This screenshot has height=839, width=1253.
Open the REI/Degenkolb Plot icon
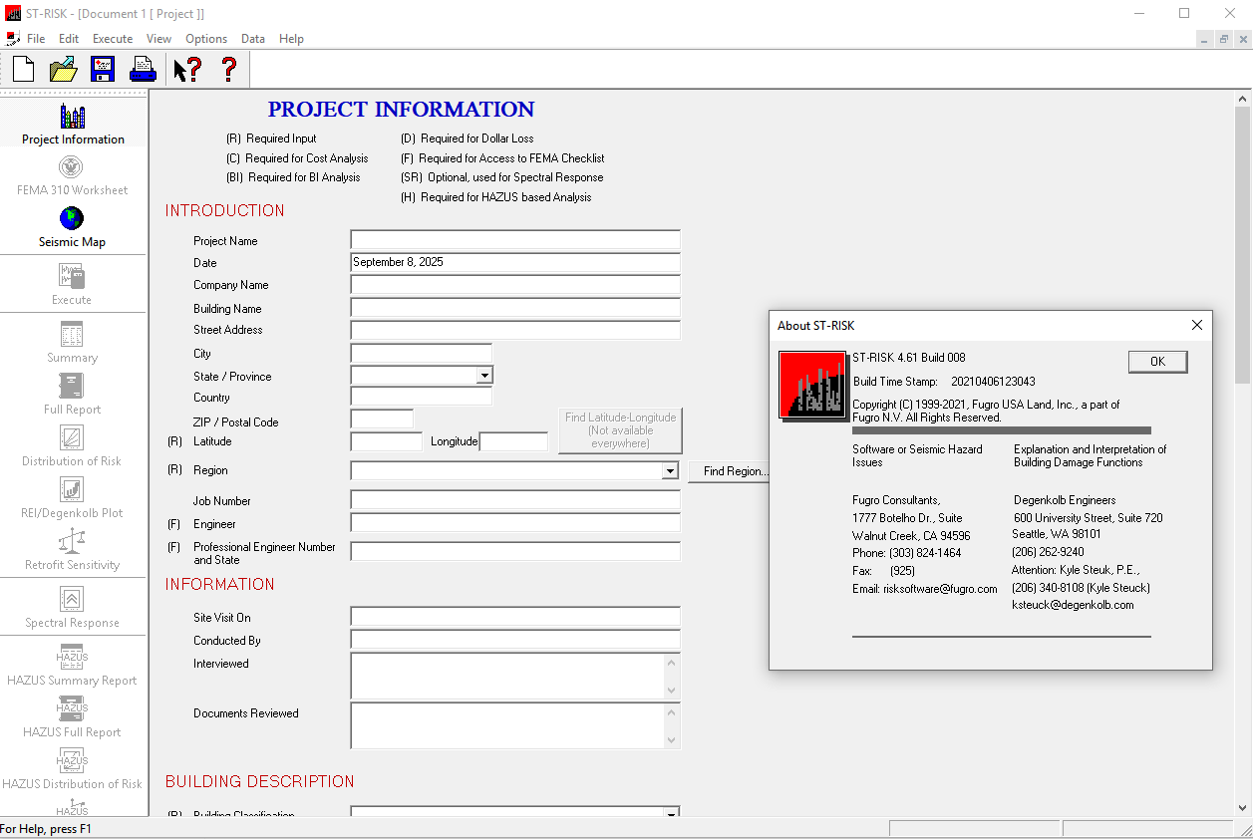[x=72, y=489]
